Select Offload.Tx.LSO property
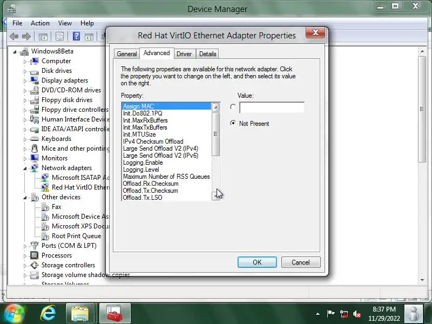Viewport: 432px width, 324px height. 142,198
